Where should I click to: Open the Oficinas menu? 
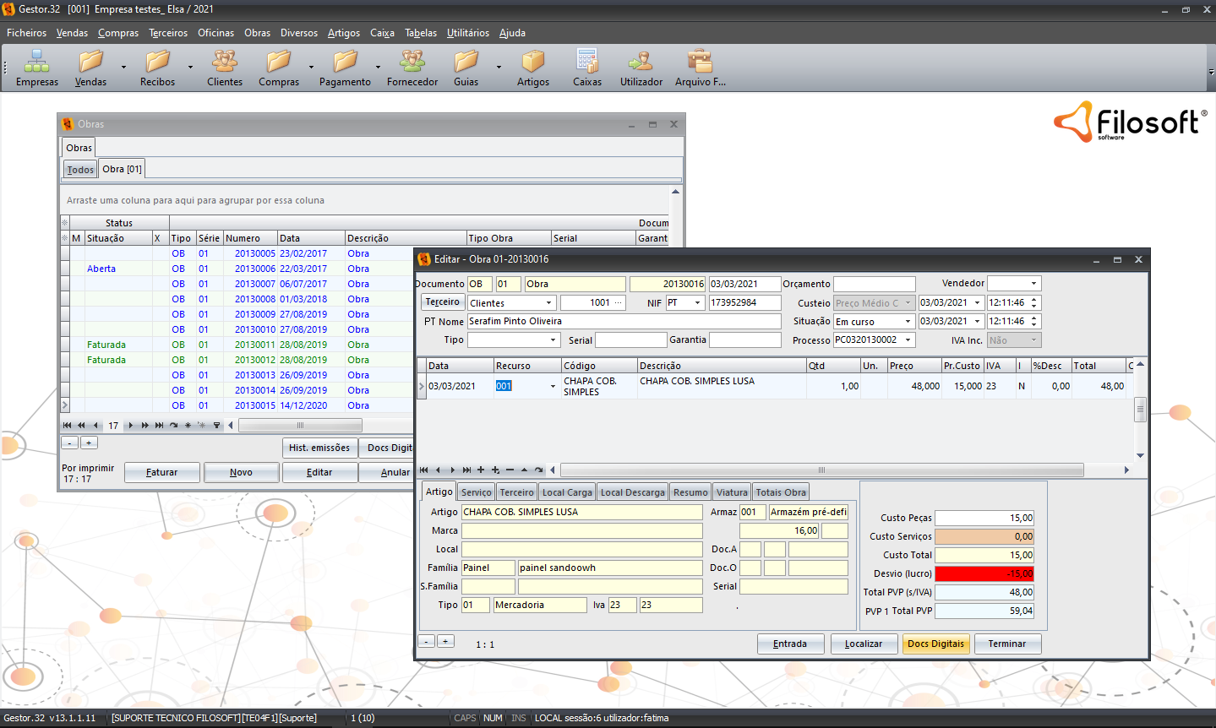pyautogui.click(x=215, y=33)
